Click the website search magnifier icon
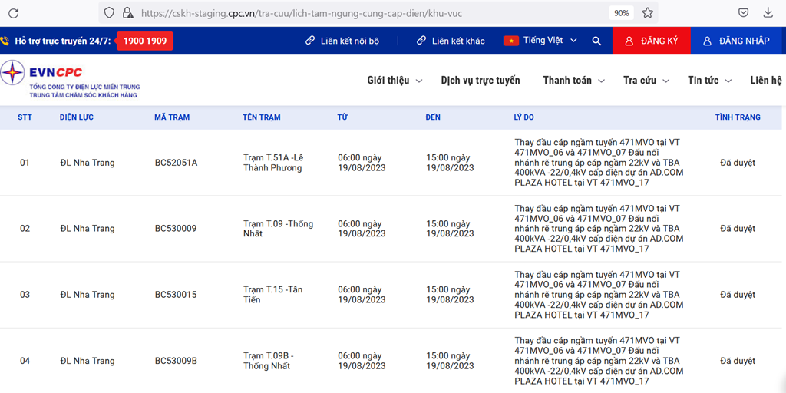 (596, 41)
